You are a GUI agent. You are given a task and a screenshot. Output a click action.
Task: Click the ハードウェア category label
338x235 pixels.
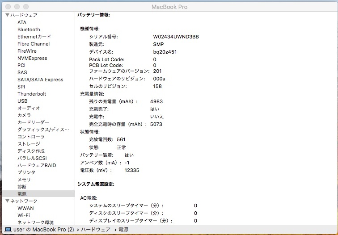(x=24, y=15)
